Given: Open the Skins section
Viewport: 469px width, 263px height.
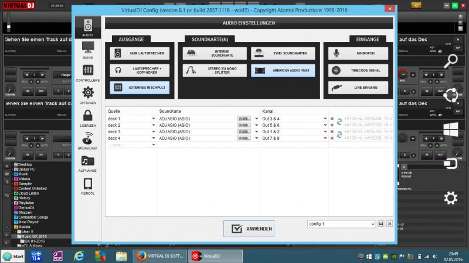Looking at the screenshot, I should coord(87,50).
